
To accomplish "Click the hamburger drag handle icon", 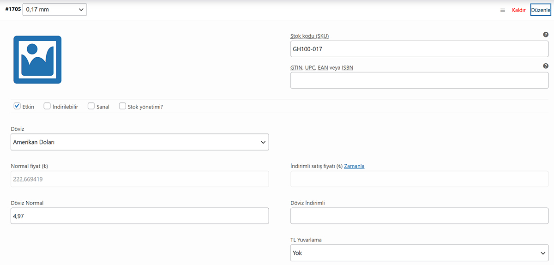I will (503, 10).
